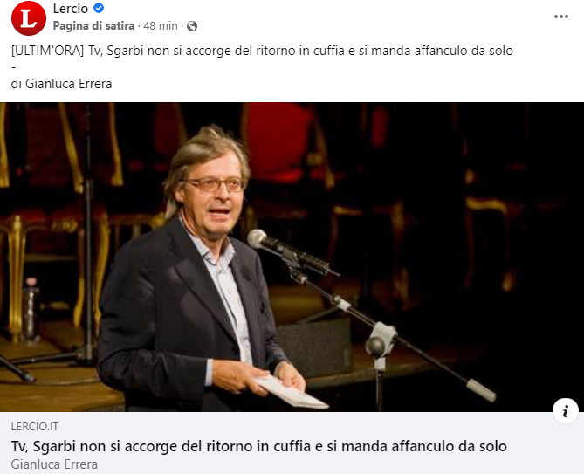This screenshot has height=474, width=584.
Task: Click the 'Pagina di satira' label
Action: point(93,26)
